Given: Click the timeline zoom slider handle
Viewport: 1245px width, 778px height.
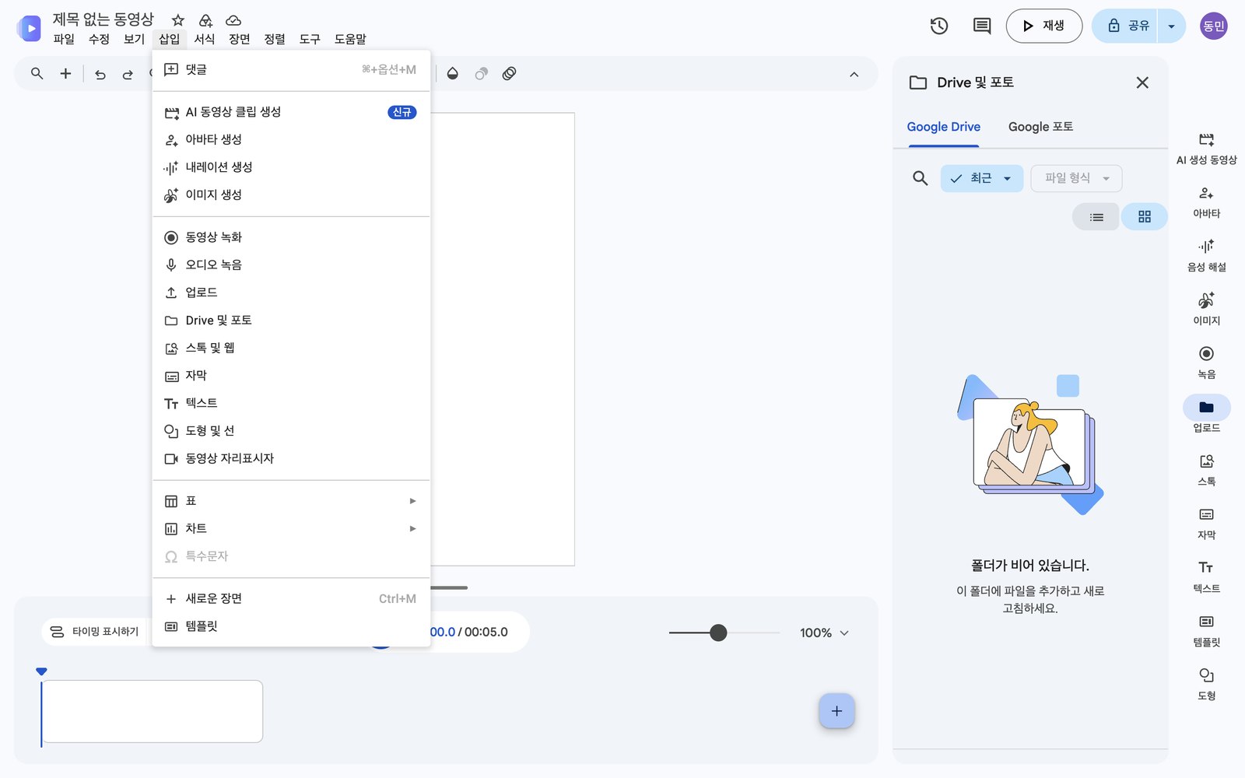Looking at the screenshot, I should pyautogui.click(x=718, y=633).
